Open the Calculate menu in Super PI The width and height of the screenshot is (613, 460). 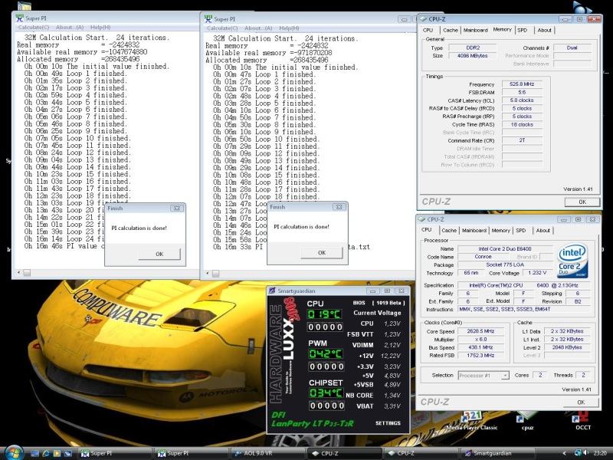[x=34, y=28]
